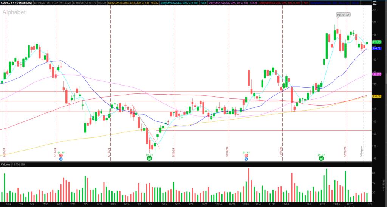Click the $1.89 earnings estimate text
This screenshot has height=207, width=387.
[x=61, y=153]
